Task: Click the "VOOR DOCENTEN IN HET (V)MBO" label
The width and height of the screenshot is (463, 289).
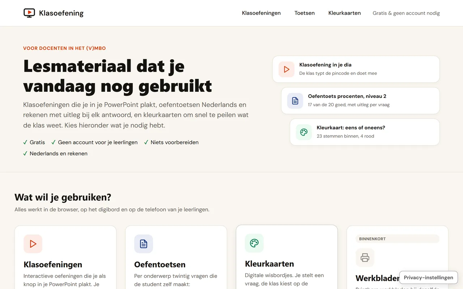Action: [64, 48]
